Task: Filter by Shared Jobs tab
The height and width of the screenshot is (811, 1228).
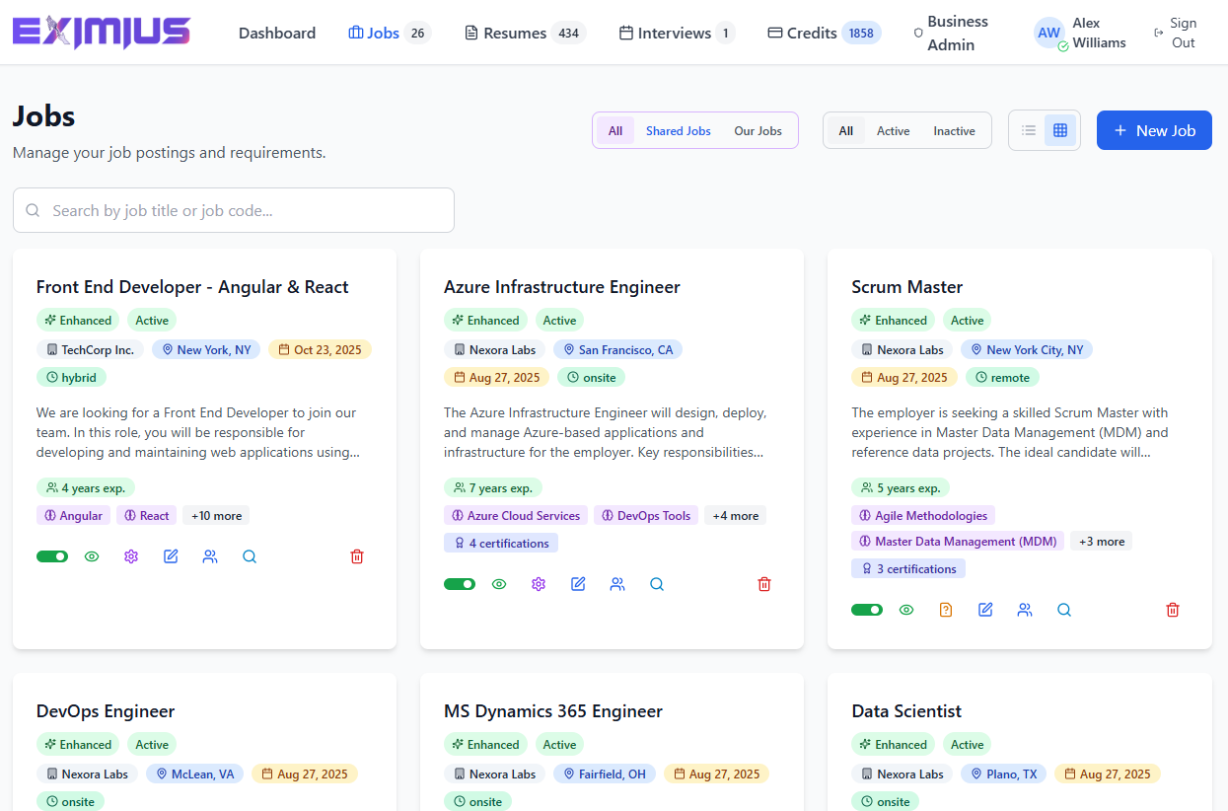Action: pos(678,130)
